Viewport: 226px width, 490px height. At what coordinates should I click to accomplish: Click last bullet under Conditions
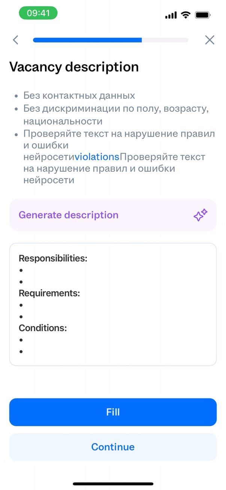tap(21, 352)
